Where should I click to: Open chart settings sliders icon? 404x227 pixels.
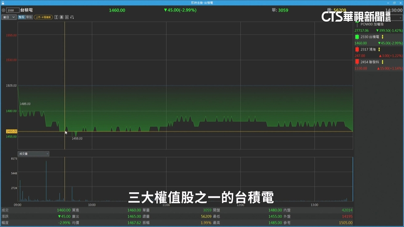[x=72, y=17]
